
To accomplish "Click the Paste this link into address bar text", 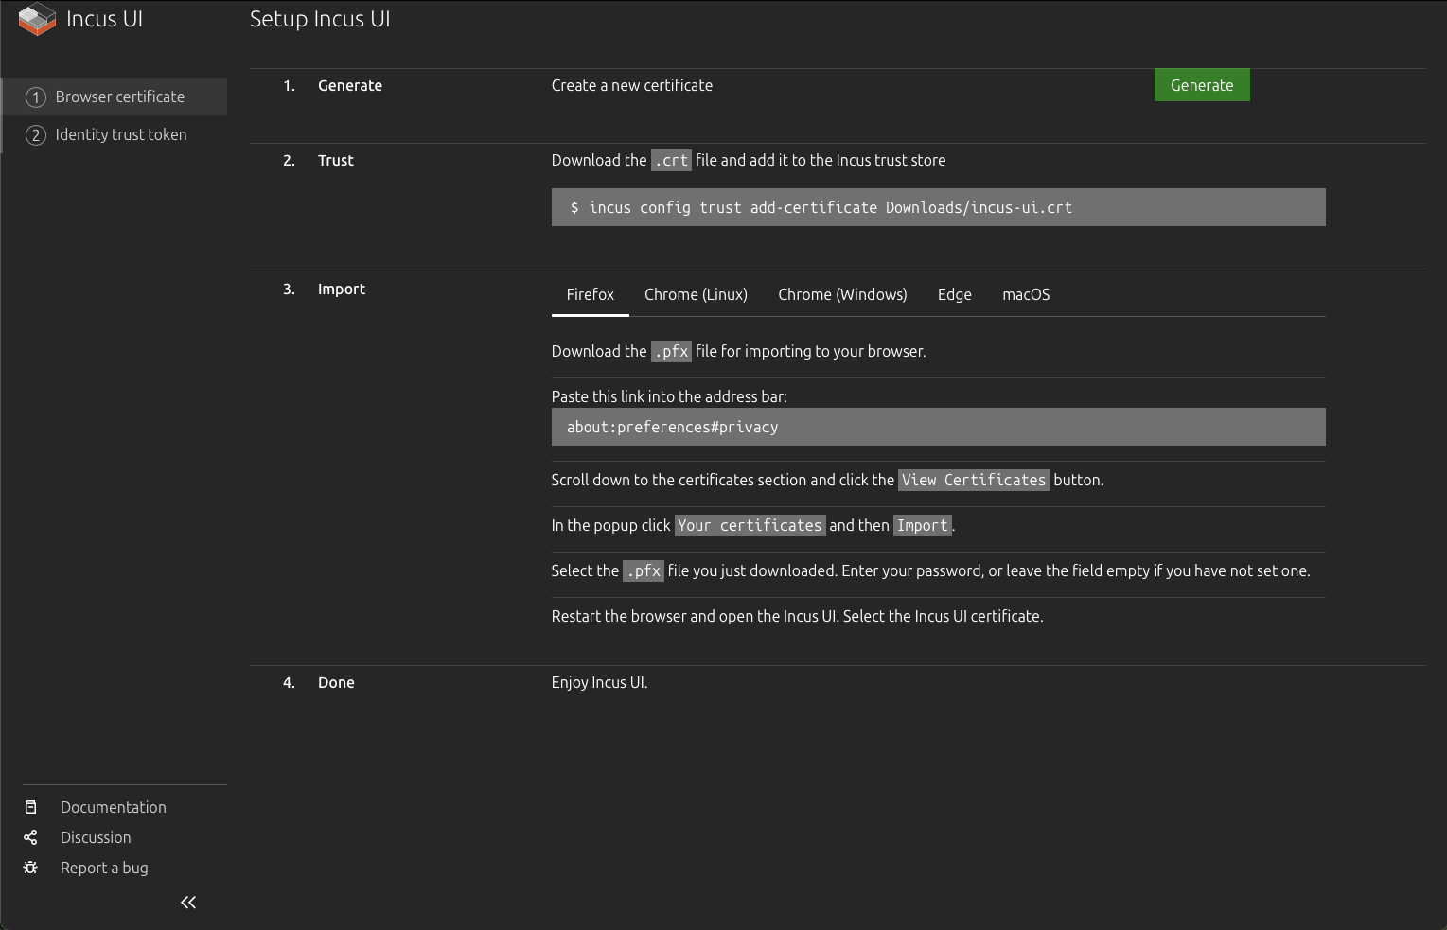I will pyautogui.click(x=669, y=396).
